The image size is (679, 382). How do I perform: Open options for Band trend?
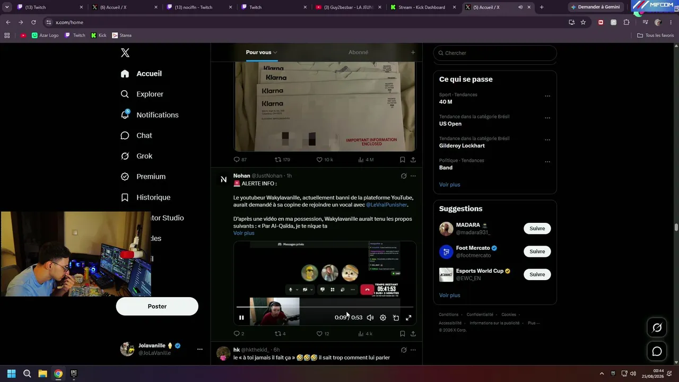coord(547,162)
